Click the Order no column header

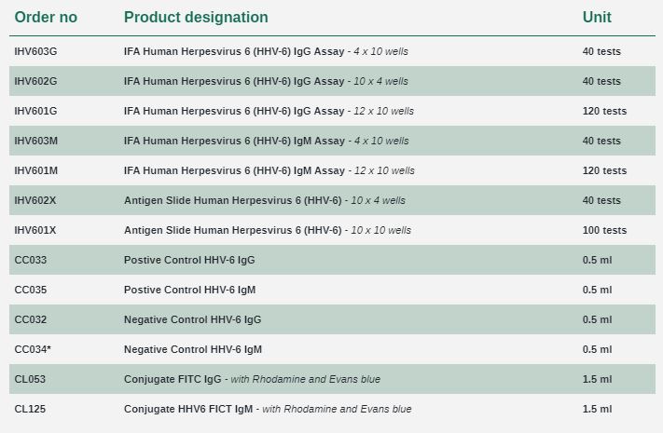[x=46, y=18]
